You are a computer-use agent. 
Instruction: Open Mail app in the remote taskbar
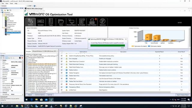46,100
